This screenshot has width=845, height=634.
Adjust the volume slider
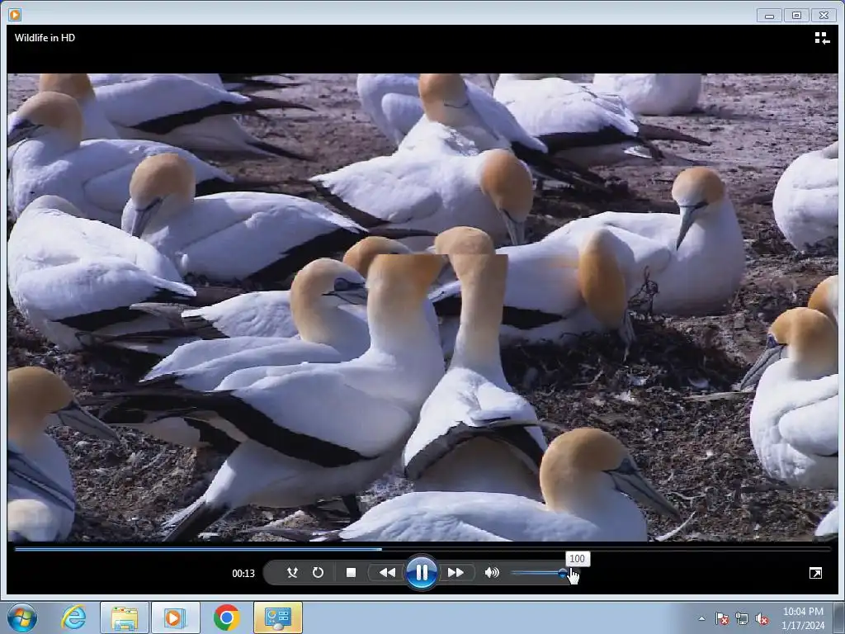pyautogui.click(x=539, y=573)
